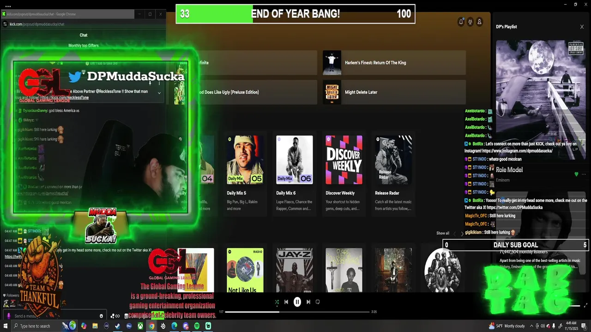Open Role Model song title

tap(509, 170)
